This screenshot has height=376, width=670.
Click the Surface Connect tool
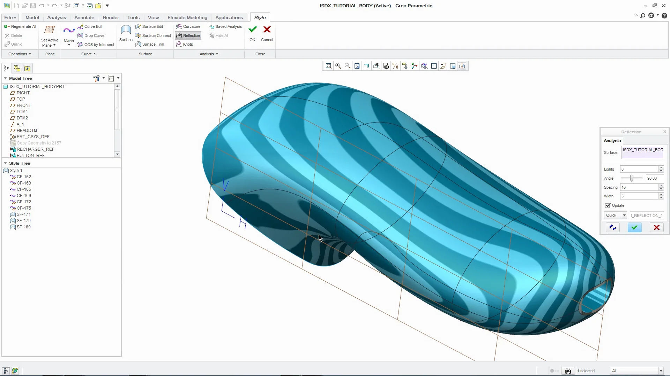pyautogui.click(x=153, y=36)
